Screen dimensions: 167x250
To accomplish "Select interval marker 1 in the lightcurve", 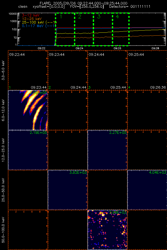I will point(61,16).
